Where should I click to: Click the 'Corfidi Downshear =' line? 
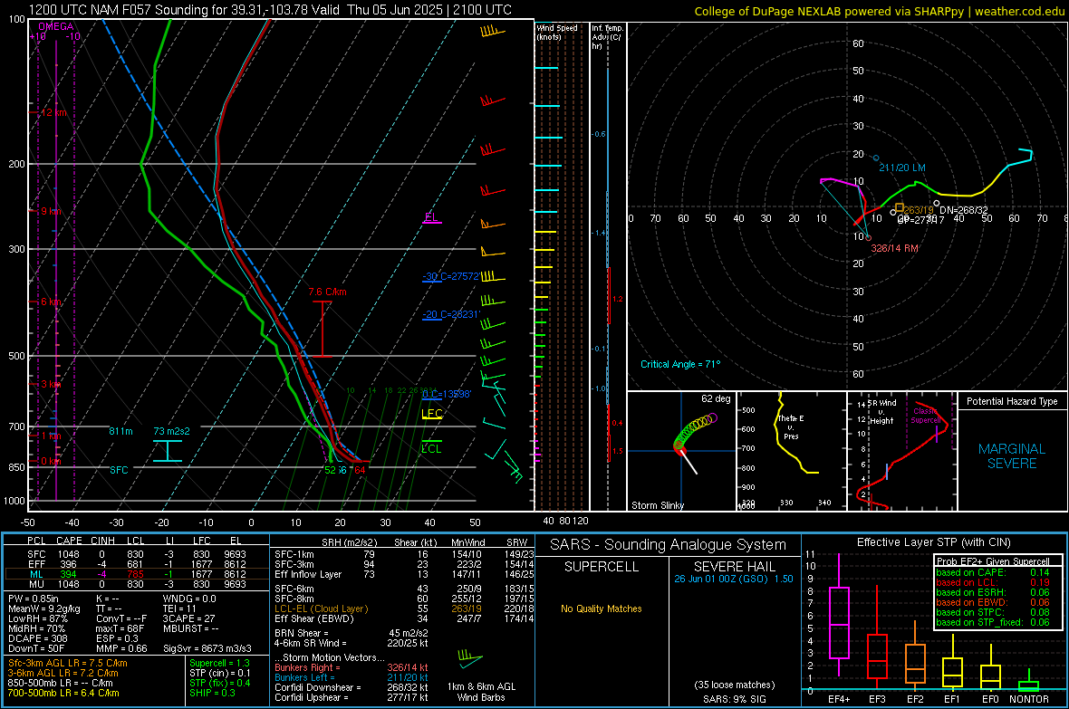[352, 687]
